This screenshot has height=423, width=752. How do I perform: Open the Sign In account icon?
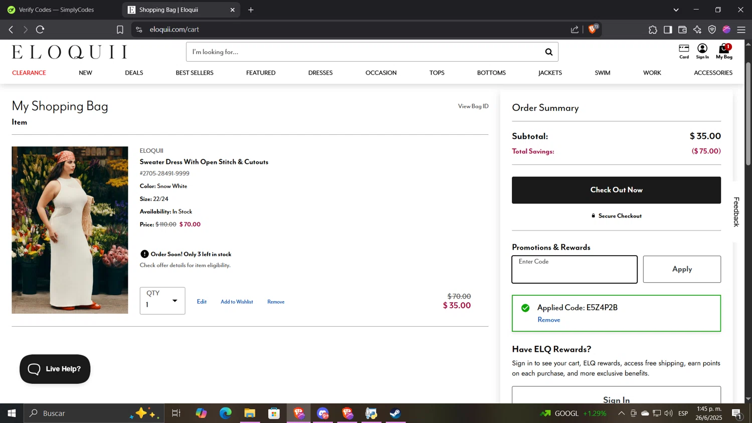702,51
